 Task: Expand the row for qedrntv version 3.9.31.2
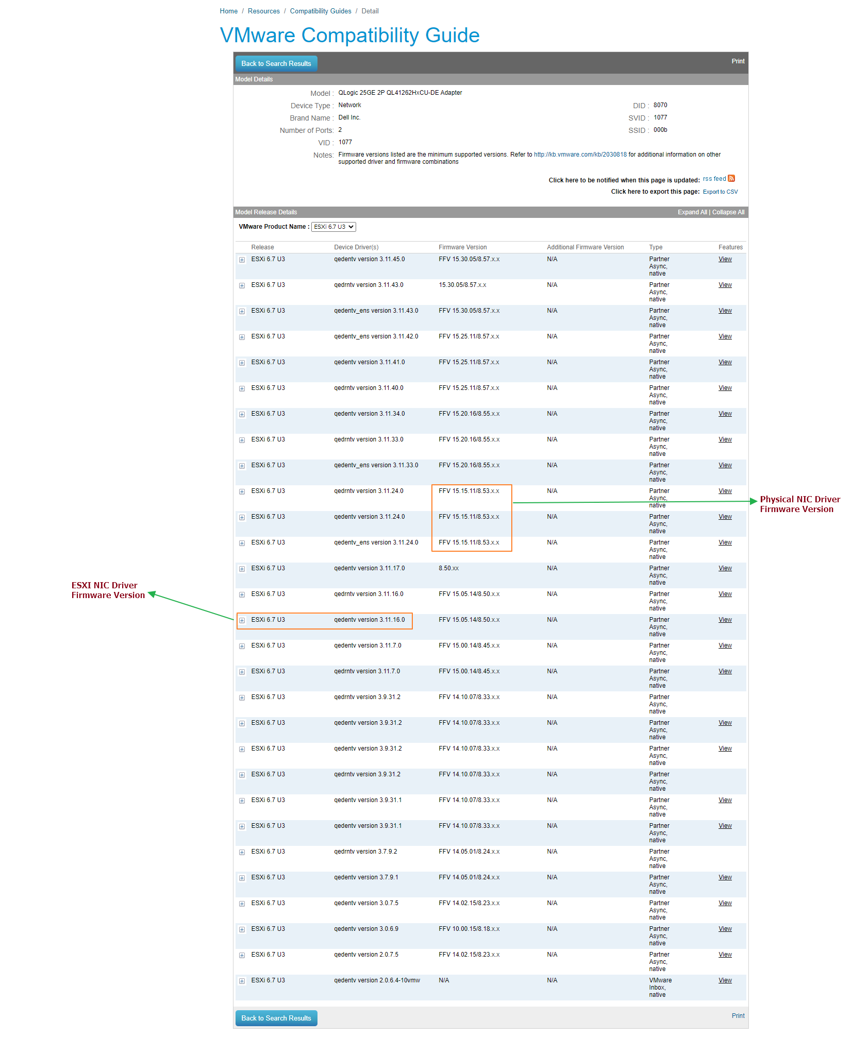click(242, 698)
